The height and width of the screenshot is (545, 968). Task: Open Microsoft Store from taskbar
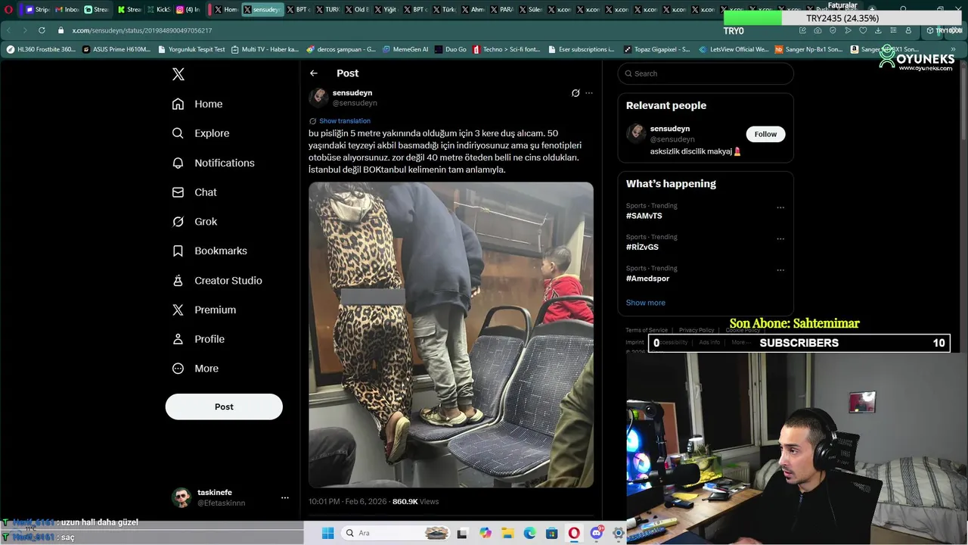point(552,534)
